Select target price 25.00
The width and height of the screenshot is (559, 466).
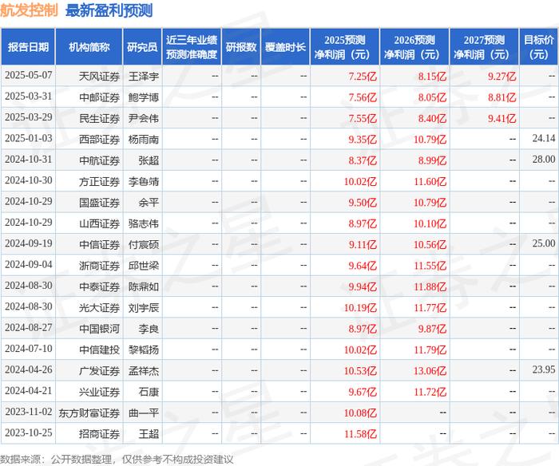pyautogui.click(x=544, y=243)
